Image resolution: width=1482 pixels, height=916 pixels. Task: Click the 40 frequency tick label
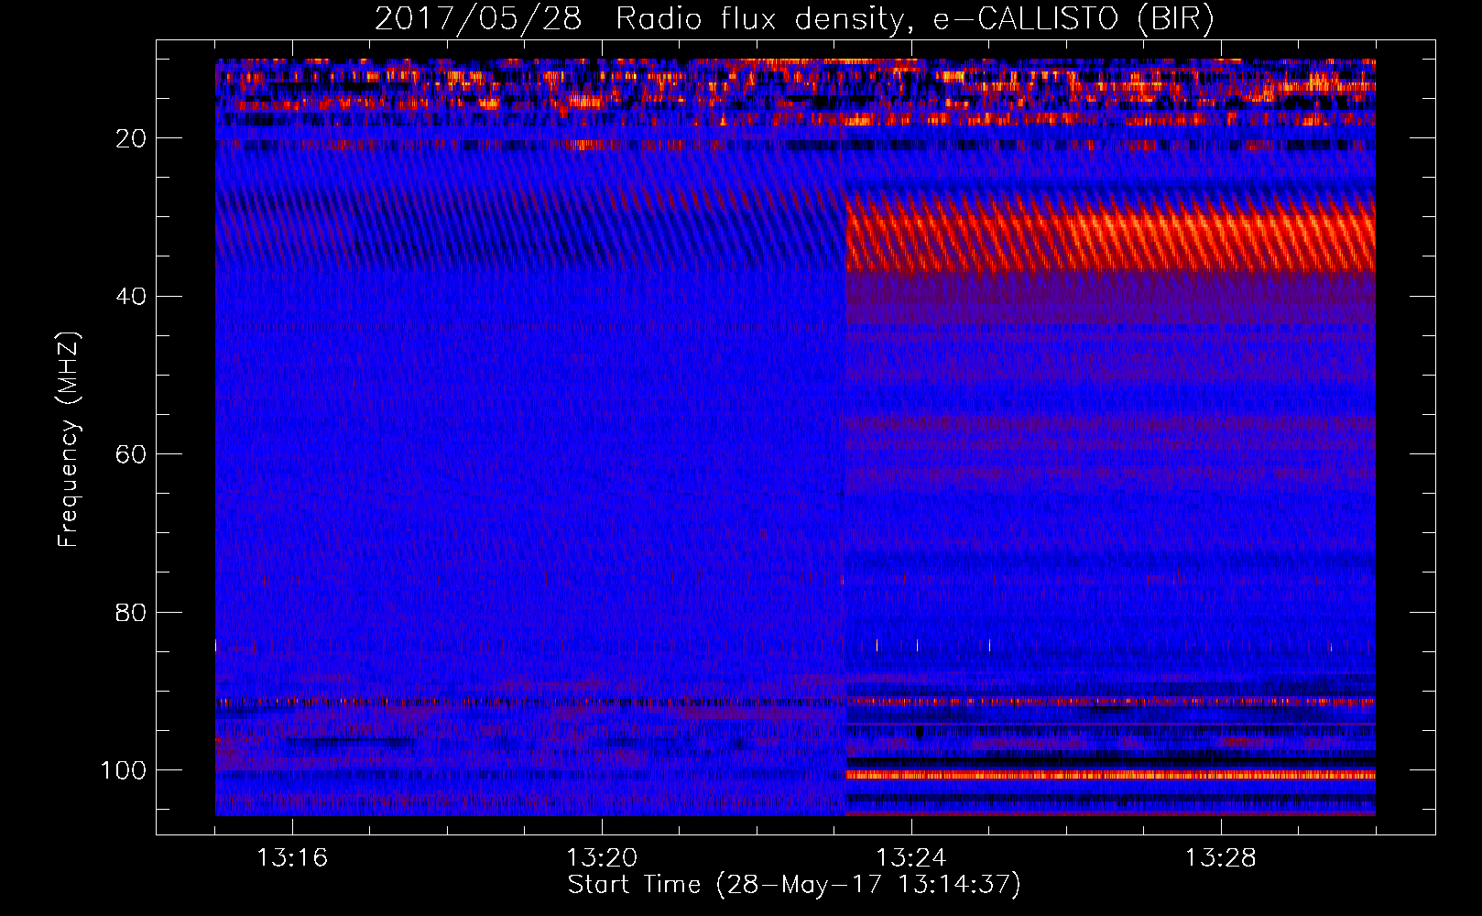132,296
